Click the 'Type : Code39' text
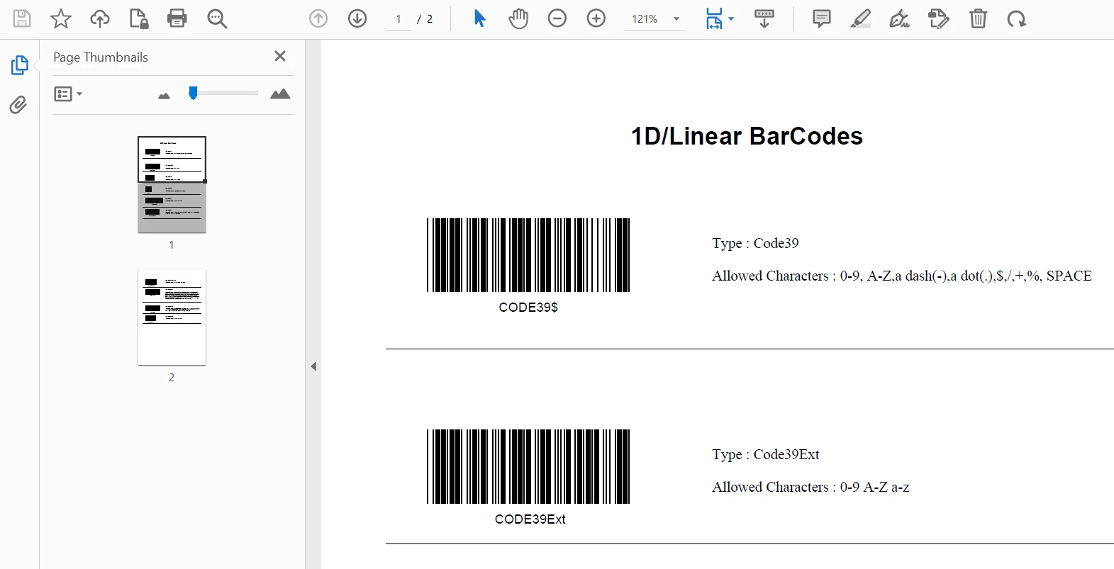The height and width of the screenshot is (569, 1114). pyautogui.click(x=755, y=243)
